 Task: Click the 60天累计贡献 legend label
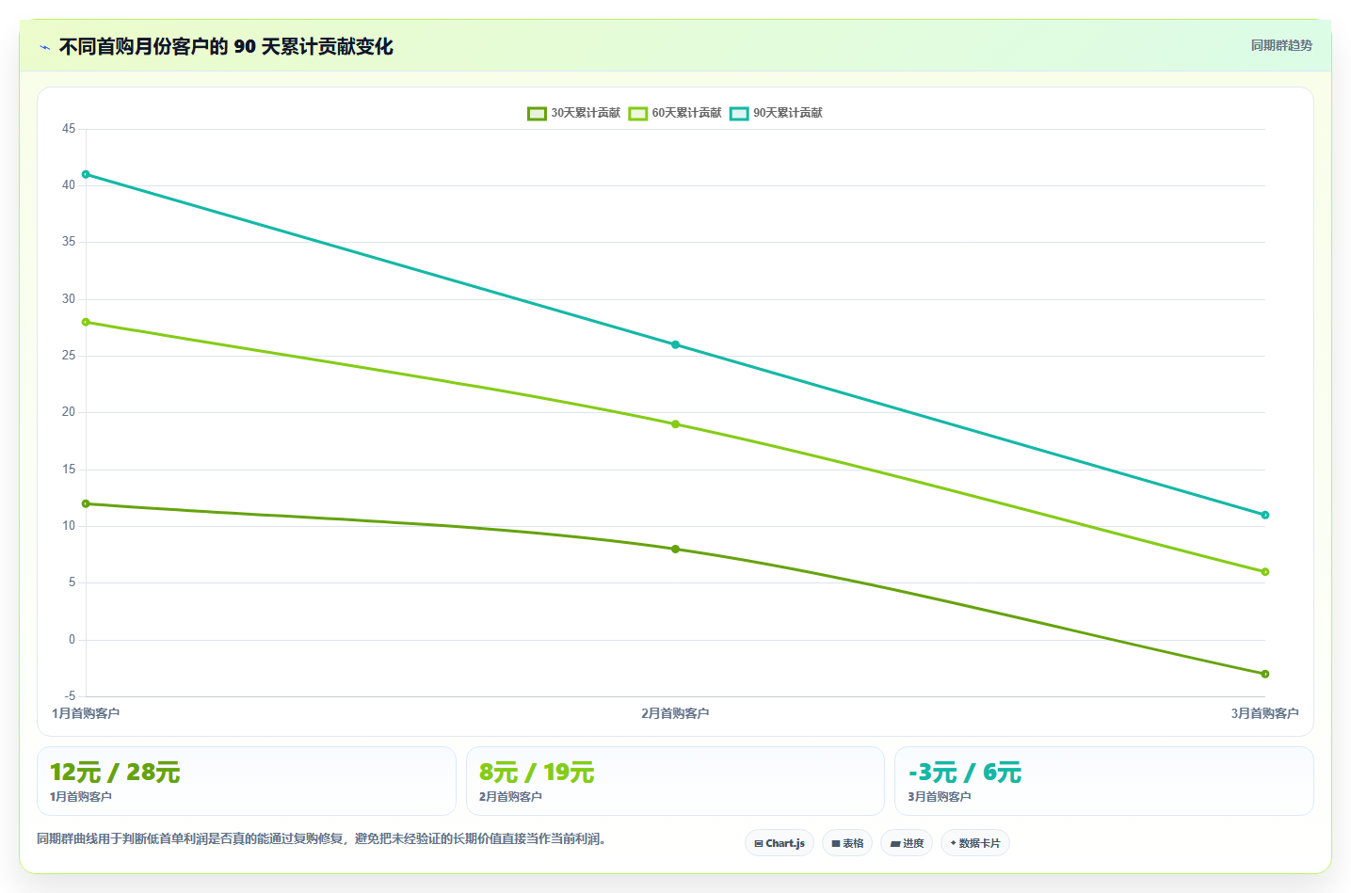tap(686, 113)
